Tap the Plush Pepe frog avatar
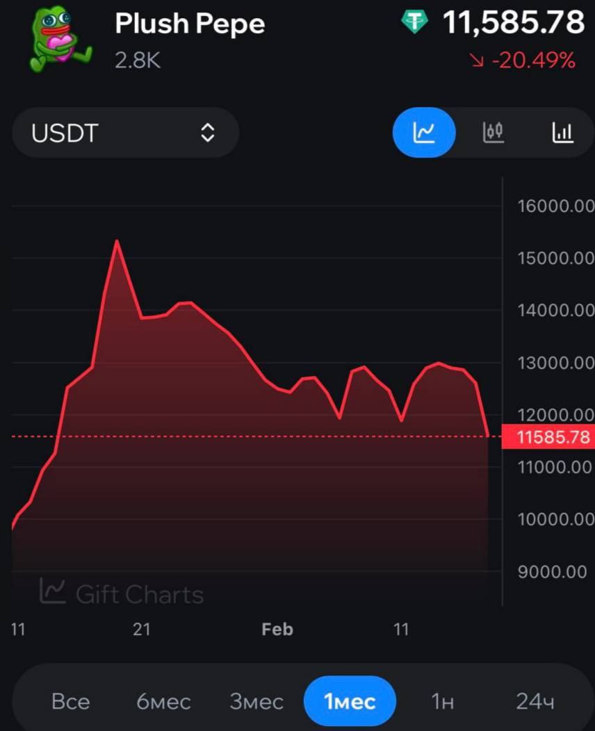Screen dimensions: 595x731 tap(59, 41)
